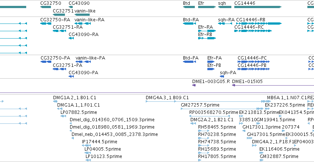The width and height of the screenshot is (314, 162).
Task: Select EST DMG4A.2_1.P18.F1
Action: tap(254, 146)
